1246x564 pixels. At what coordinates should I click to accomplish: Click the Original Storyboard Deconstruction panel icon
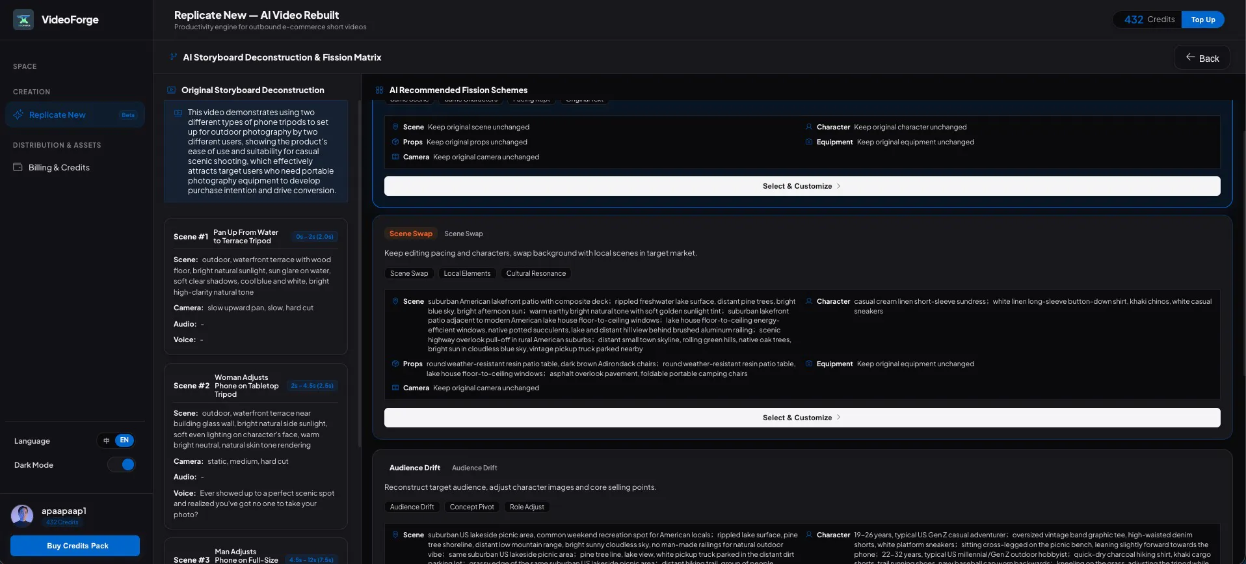tap(172, 90)
